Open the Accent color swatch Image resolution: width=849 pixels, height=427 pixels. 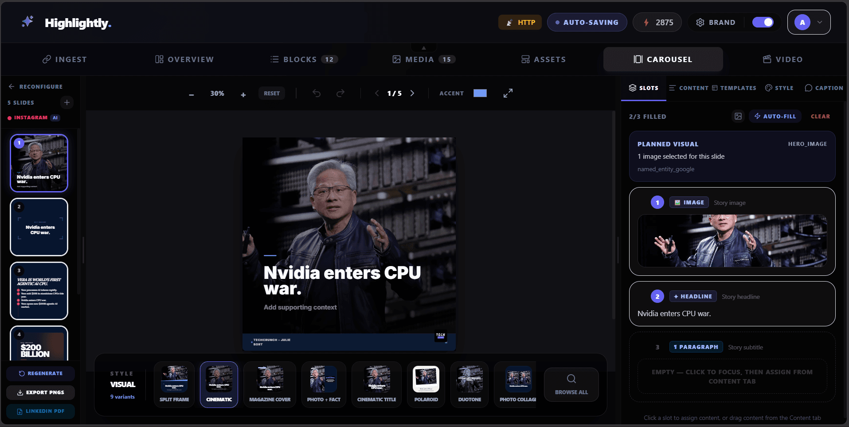coord(480,93)
